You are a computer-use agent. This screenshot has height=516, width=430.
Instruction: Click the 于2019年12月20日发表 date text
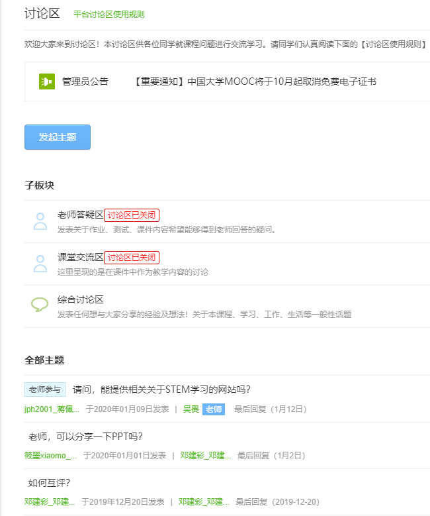(x=123, y=502)
